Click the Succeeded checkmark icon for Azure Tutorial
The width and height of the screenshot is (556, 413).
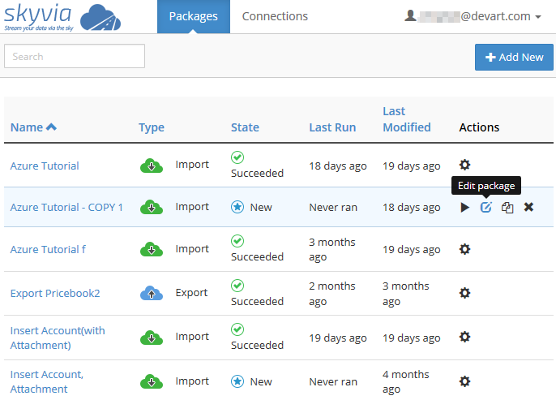237,157
